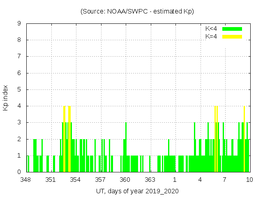Screen dimensions: 263x197
Task: Click the x-axis tick label 354
Action: pos(76,180)
